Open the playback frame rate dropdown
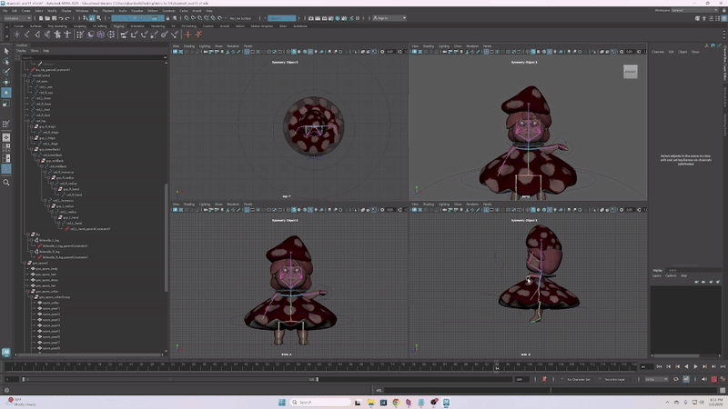 point(655,379)
